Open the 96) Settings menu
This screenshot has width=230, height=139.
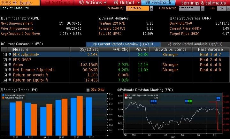[57, 3]
